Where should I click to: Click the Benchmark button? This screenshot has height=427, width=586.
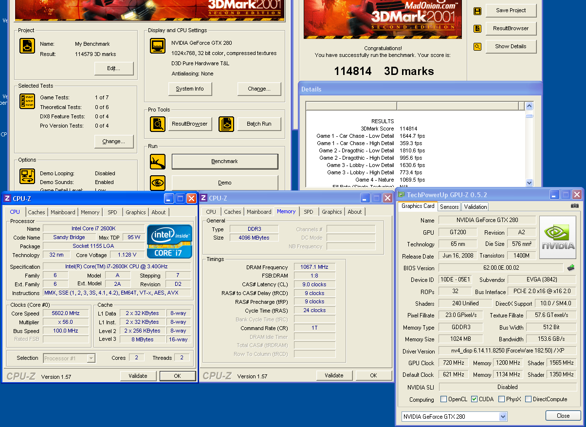point(225,162)
